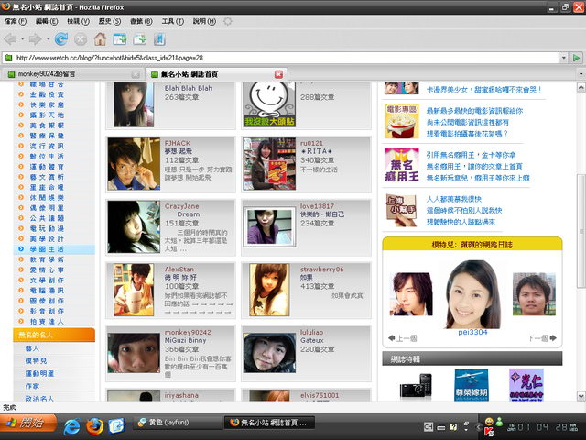Select the 愛情心事 category in sidebar
Image resolution: width=586 pixels, height=440 pixels.
[x=47, y=269]
